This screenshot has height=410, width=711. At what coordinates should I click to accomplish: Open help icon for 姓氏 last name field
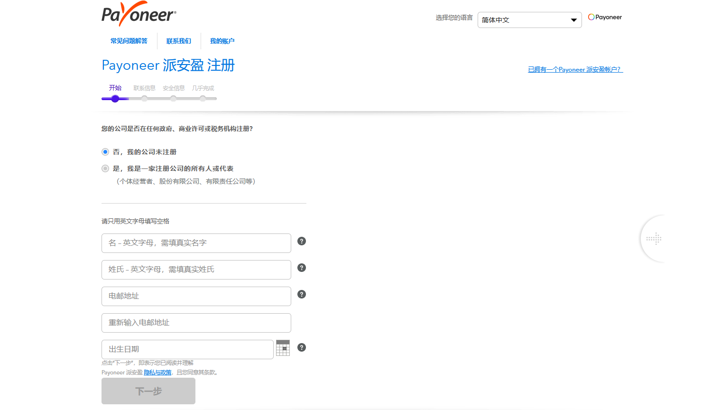point(302,268)
